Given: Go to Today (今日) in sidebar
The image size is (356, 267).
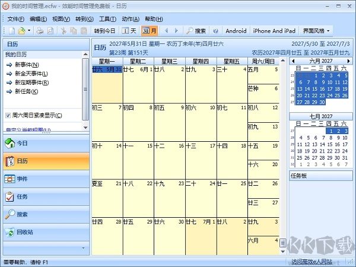Looking at the screenshot, I should pos(46,143).
